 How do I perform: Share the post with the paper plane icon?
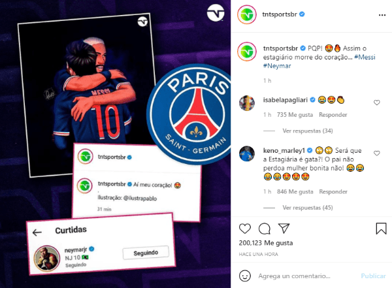(x=284, y=229)
